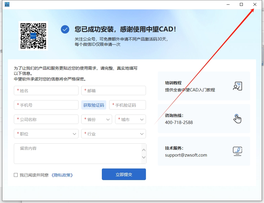Expand the 行业 industry dropdown
The width and height of the screenshot is (264, 203).
(113, 134)
